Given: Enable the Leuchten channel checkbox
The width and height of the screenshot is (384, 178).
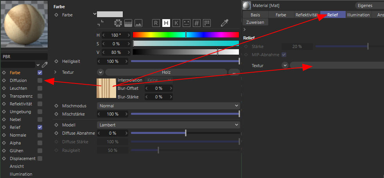Looking at the screenshot, I should point(40,88).
